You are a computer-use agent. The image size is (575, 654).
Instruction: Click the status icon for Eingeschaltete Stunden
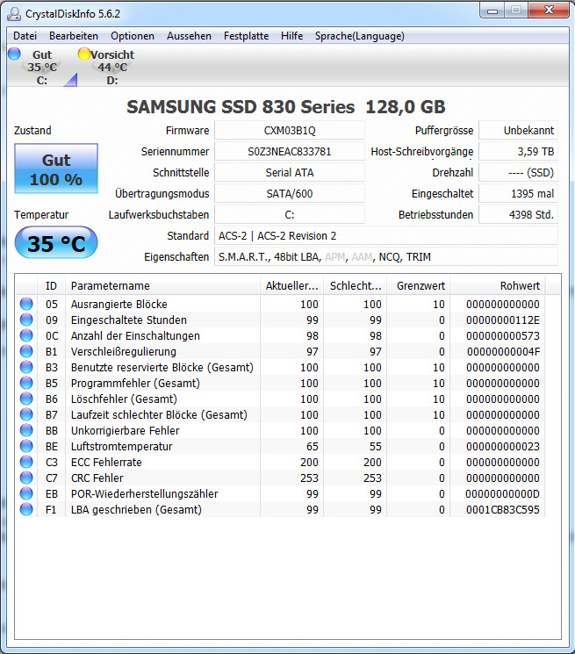(x=26, y=320)
